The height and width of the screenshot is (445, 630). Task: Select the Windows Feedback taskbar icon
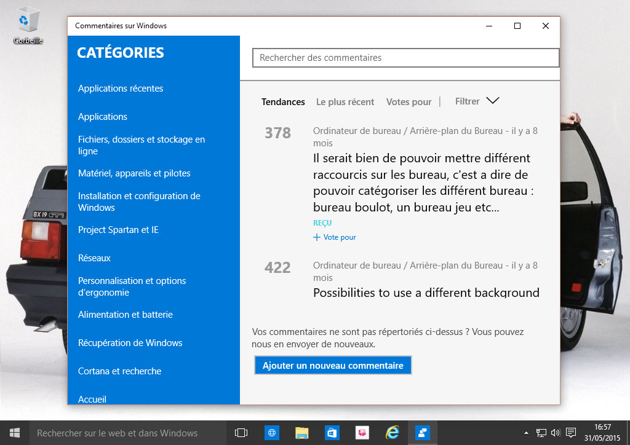(x=422, y=433)
